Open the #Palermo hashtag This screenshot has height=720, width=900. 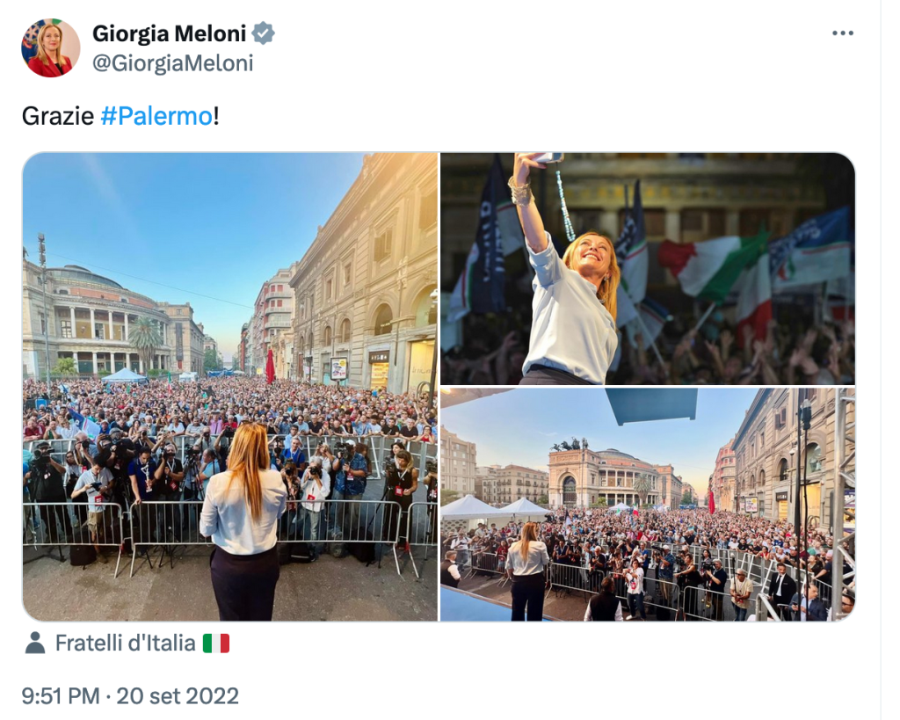point(156,116)
